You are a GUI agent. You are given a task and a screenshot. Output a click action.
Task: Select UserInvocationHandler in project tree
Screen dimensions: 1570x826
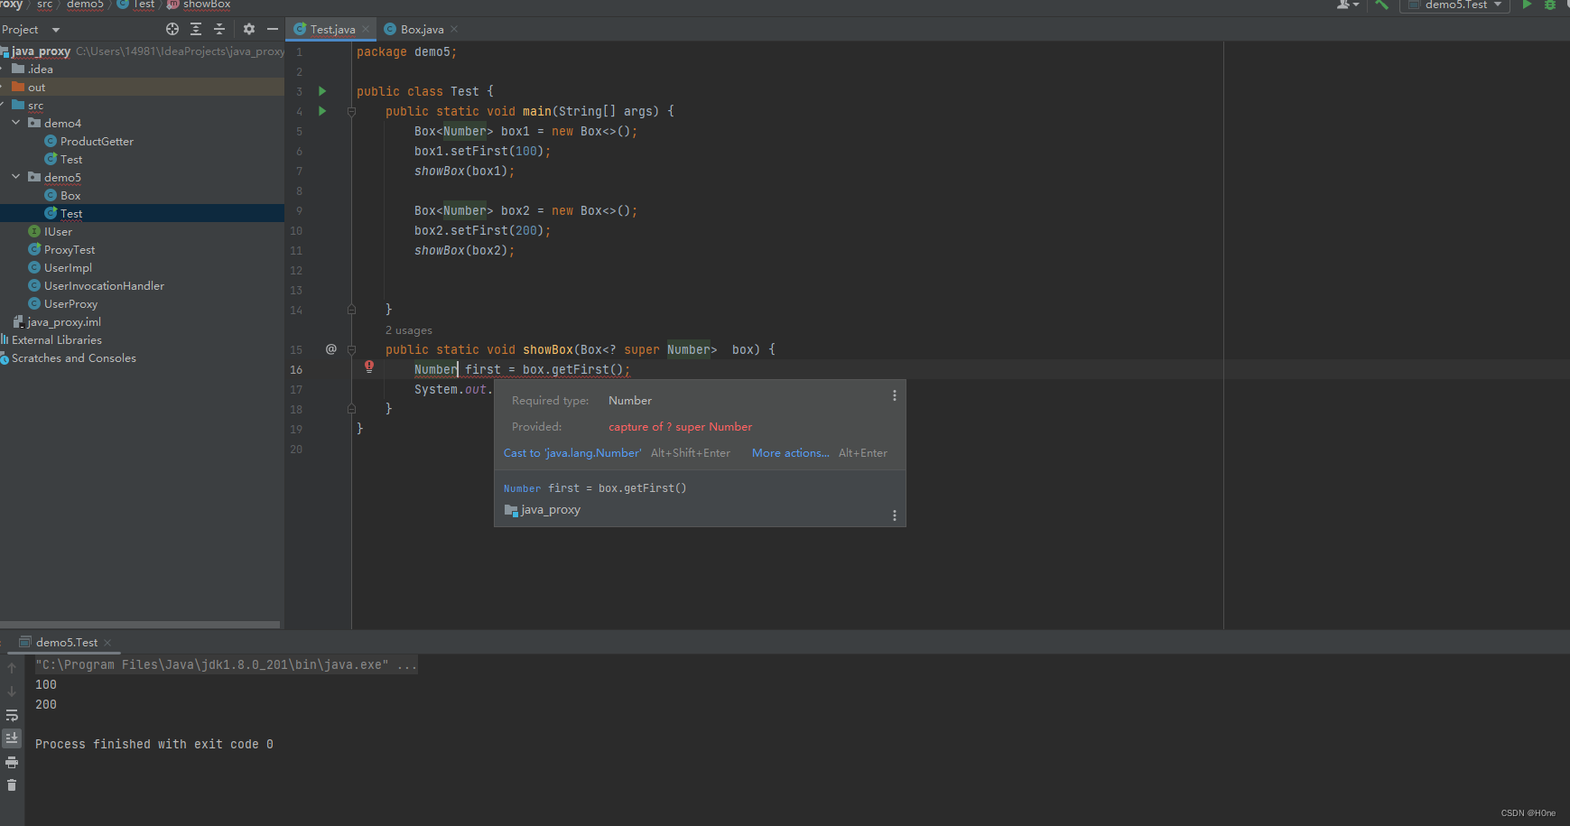tap(104, 285)
